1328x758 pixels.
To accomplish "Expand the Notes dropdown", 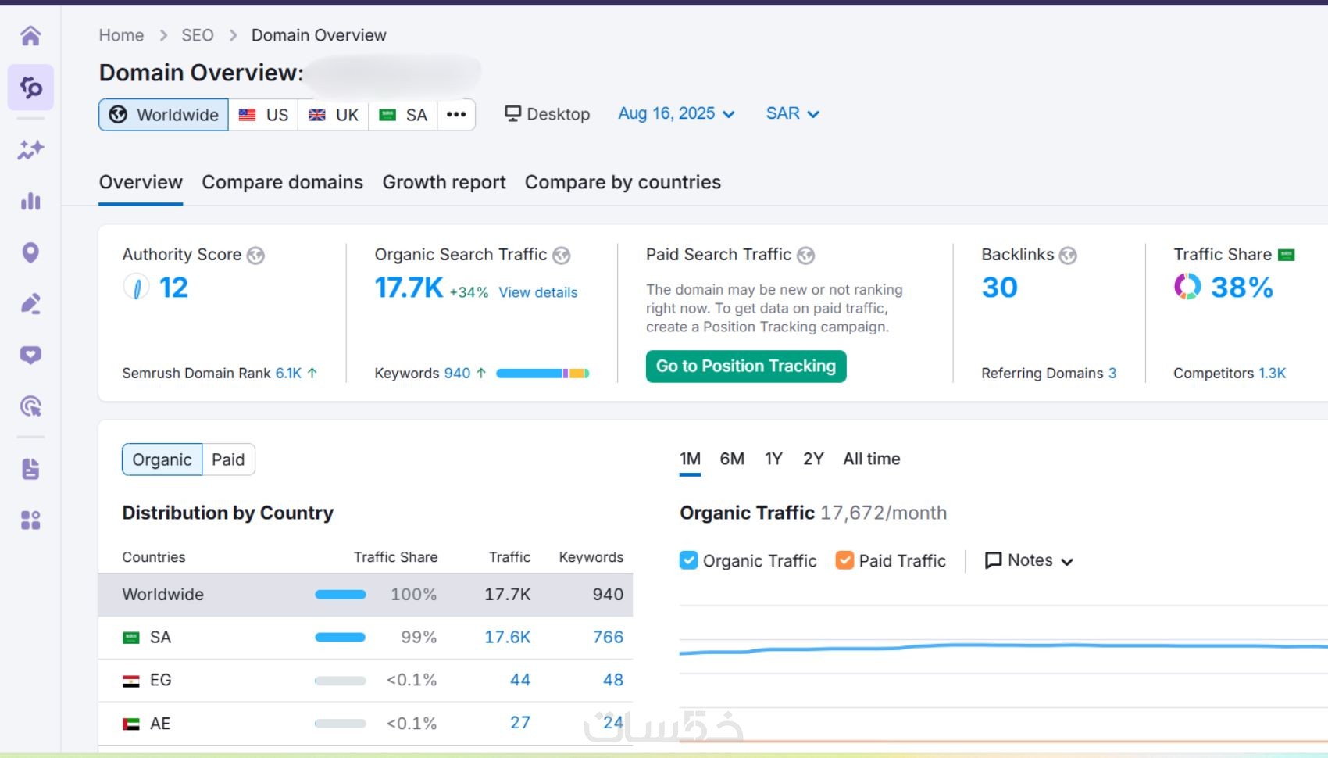I will pos(1030,560).
